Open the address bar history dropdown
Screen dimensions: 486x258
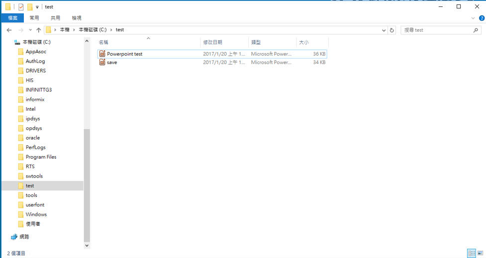384,30
